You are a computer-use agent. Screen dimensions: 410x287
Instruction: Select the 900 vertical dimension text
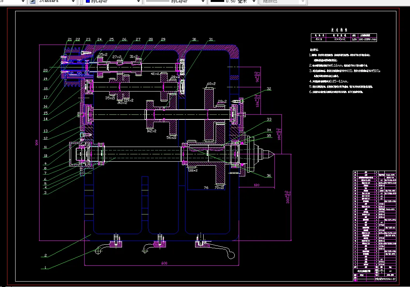tap(37, 143)
